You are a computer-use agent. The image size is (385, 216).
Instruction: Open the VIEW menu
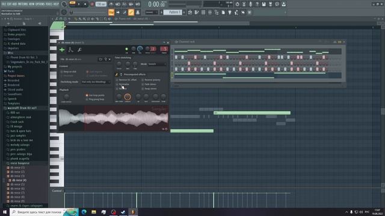point(32,4)
